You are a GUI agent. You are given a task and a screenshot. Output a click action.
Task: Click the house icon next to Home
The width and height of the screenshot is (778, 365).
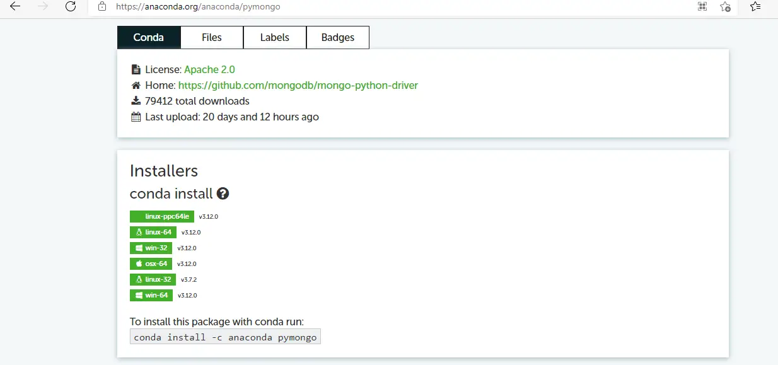[136, 85]
